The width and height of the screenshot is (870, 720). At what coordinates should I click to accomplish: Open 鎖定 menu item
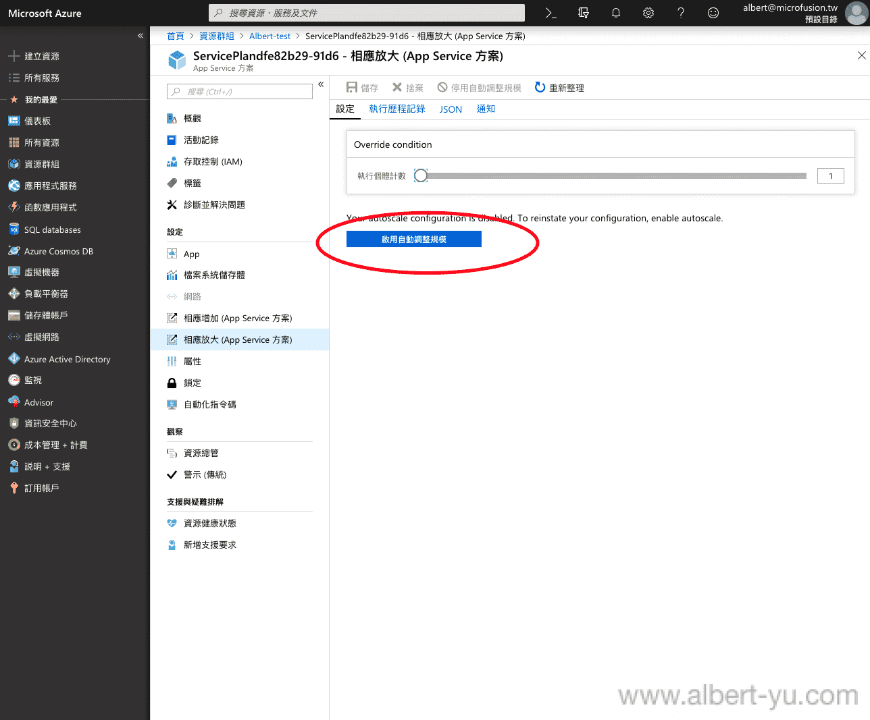tap(240, 383)
